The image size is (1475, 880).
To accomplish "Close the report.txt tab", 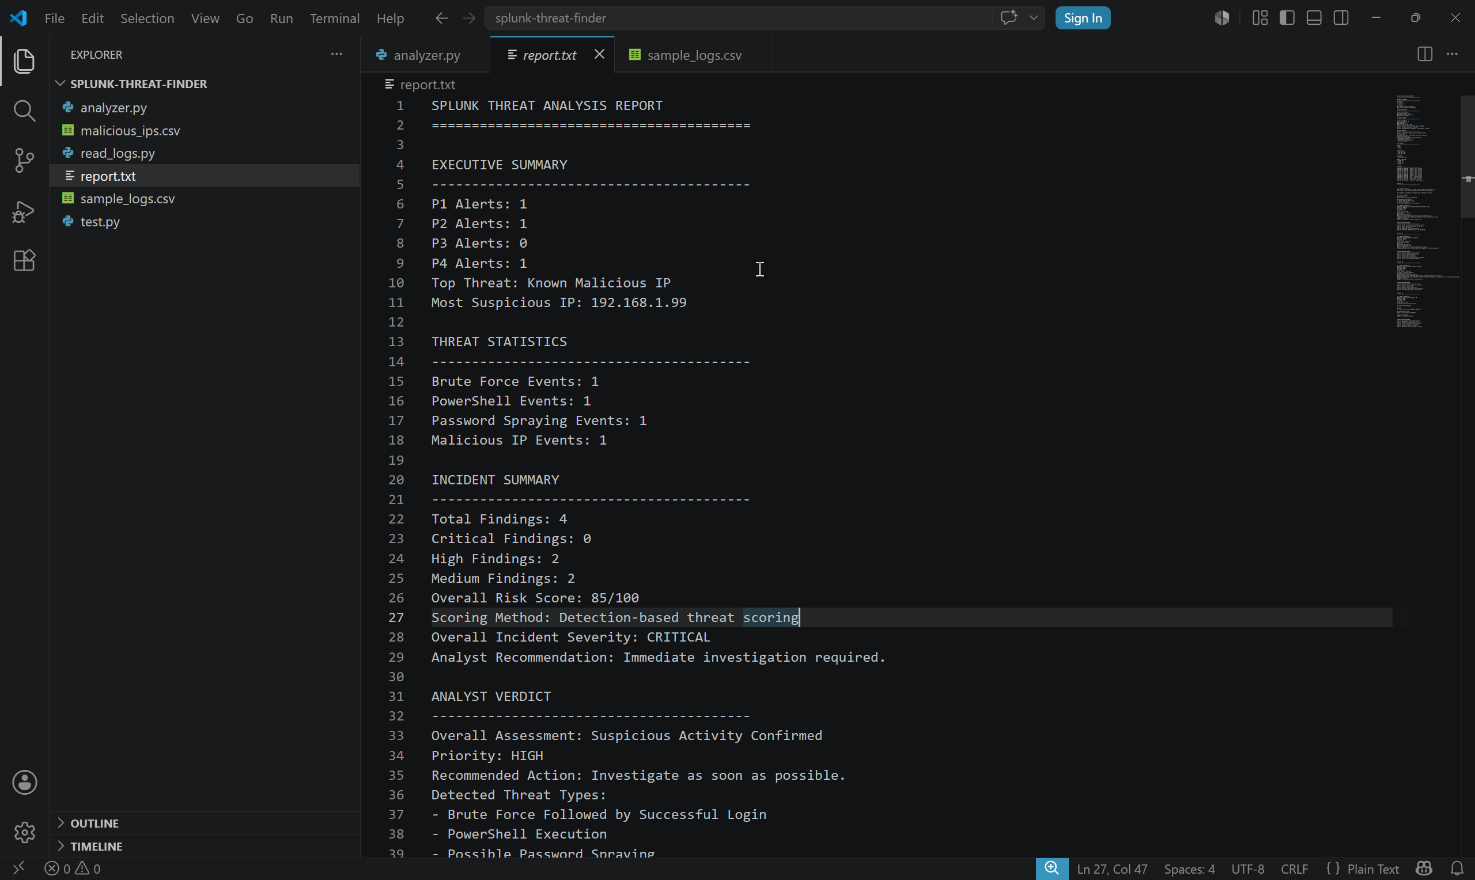I will click(599, 54).
